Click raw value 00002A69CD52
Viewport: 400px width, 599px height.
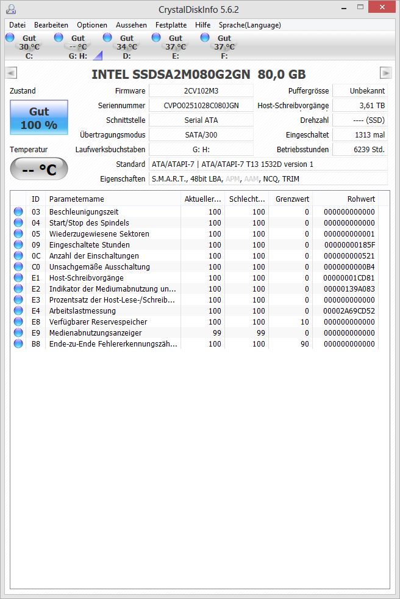349,311
